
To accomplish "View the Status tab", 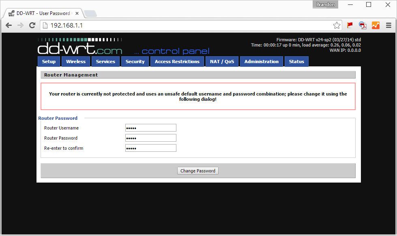I will [296, 62].
